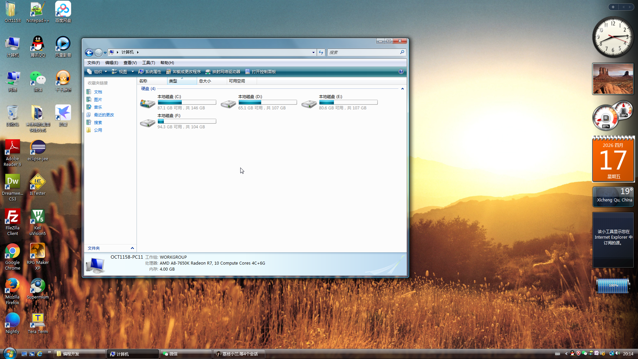Open the File (文件) menu
The width and height of the screenshot is (638, 359).
[93, 63]
